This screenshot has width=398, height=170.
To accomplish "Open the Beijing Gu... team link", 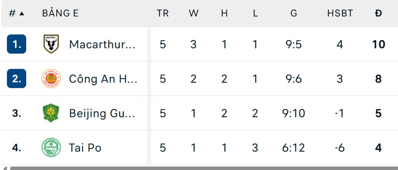I will pyautogui.click(x=102, y=113).
